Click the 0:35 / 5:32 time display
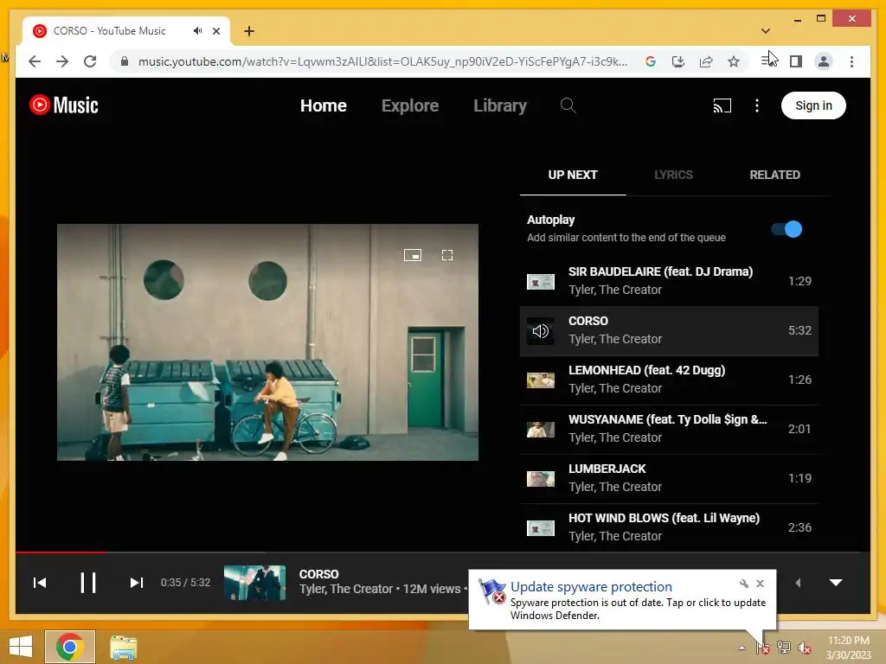Viewport: 886px width, 664px height. (185, 582)
